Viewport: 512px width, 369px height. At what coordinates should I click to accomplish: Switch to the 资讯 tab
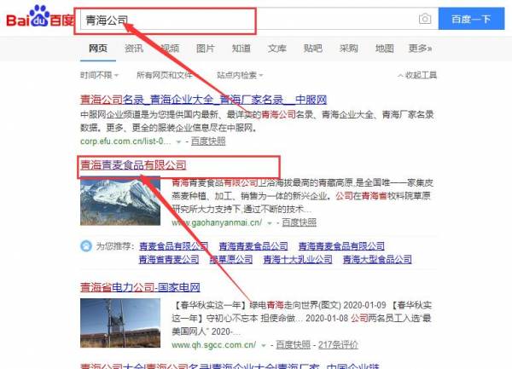click(x=134, y=49)
